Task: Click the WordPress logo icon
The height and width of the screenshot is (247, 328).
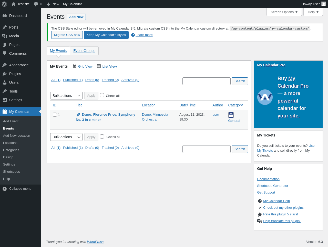Action: [4, 4]
